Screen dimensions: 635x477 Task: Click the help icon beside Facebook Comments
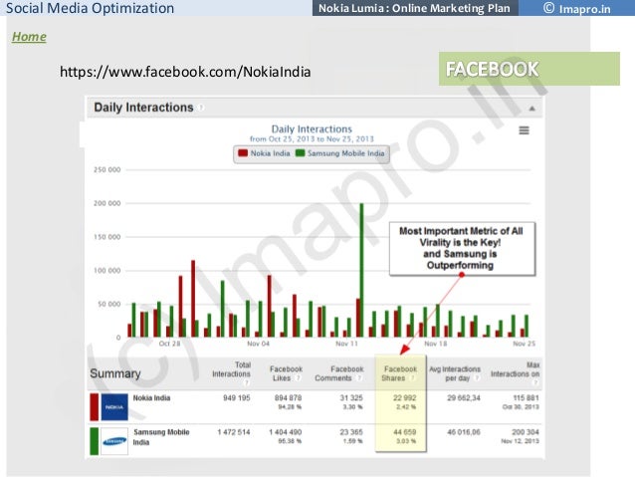(x=359, y=378)
